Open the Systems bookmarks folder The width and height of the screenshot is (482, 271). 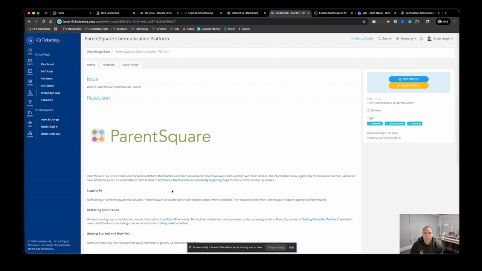(159, 29)
